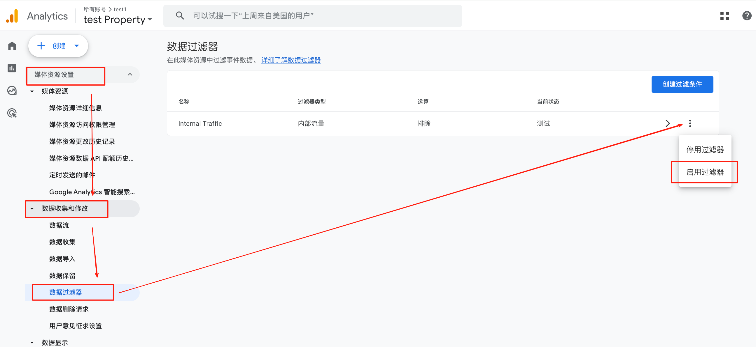Select the Reports bar-chart icon
756x347 pixels.
pyautogui.click(x=12, y=68)
